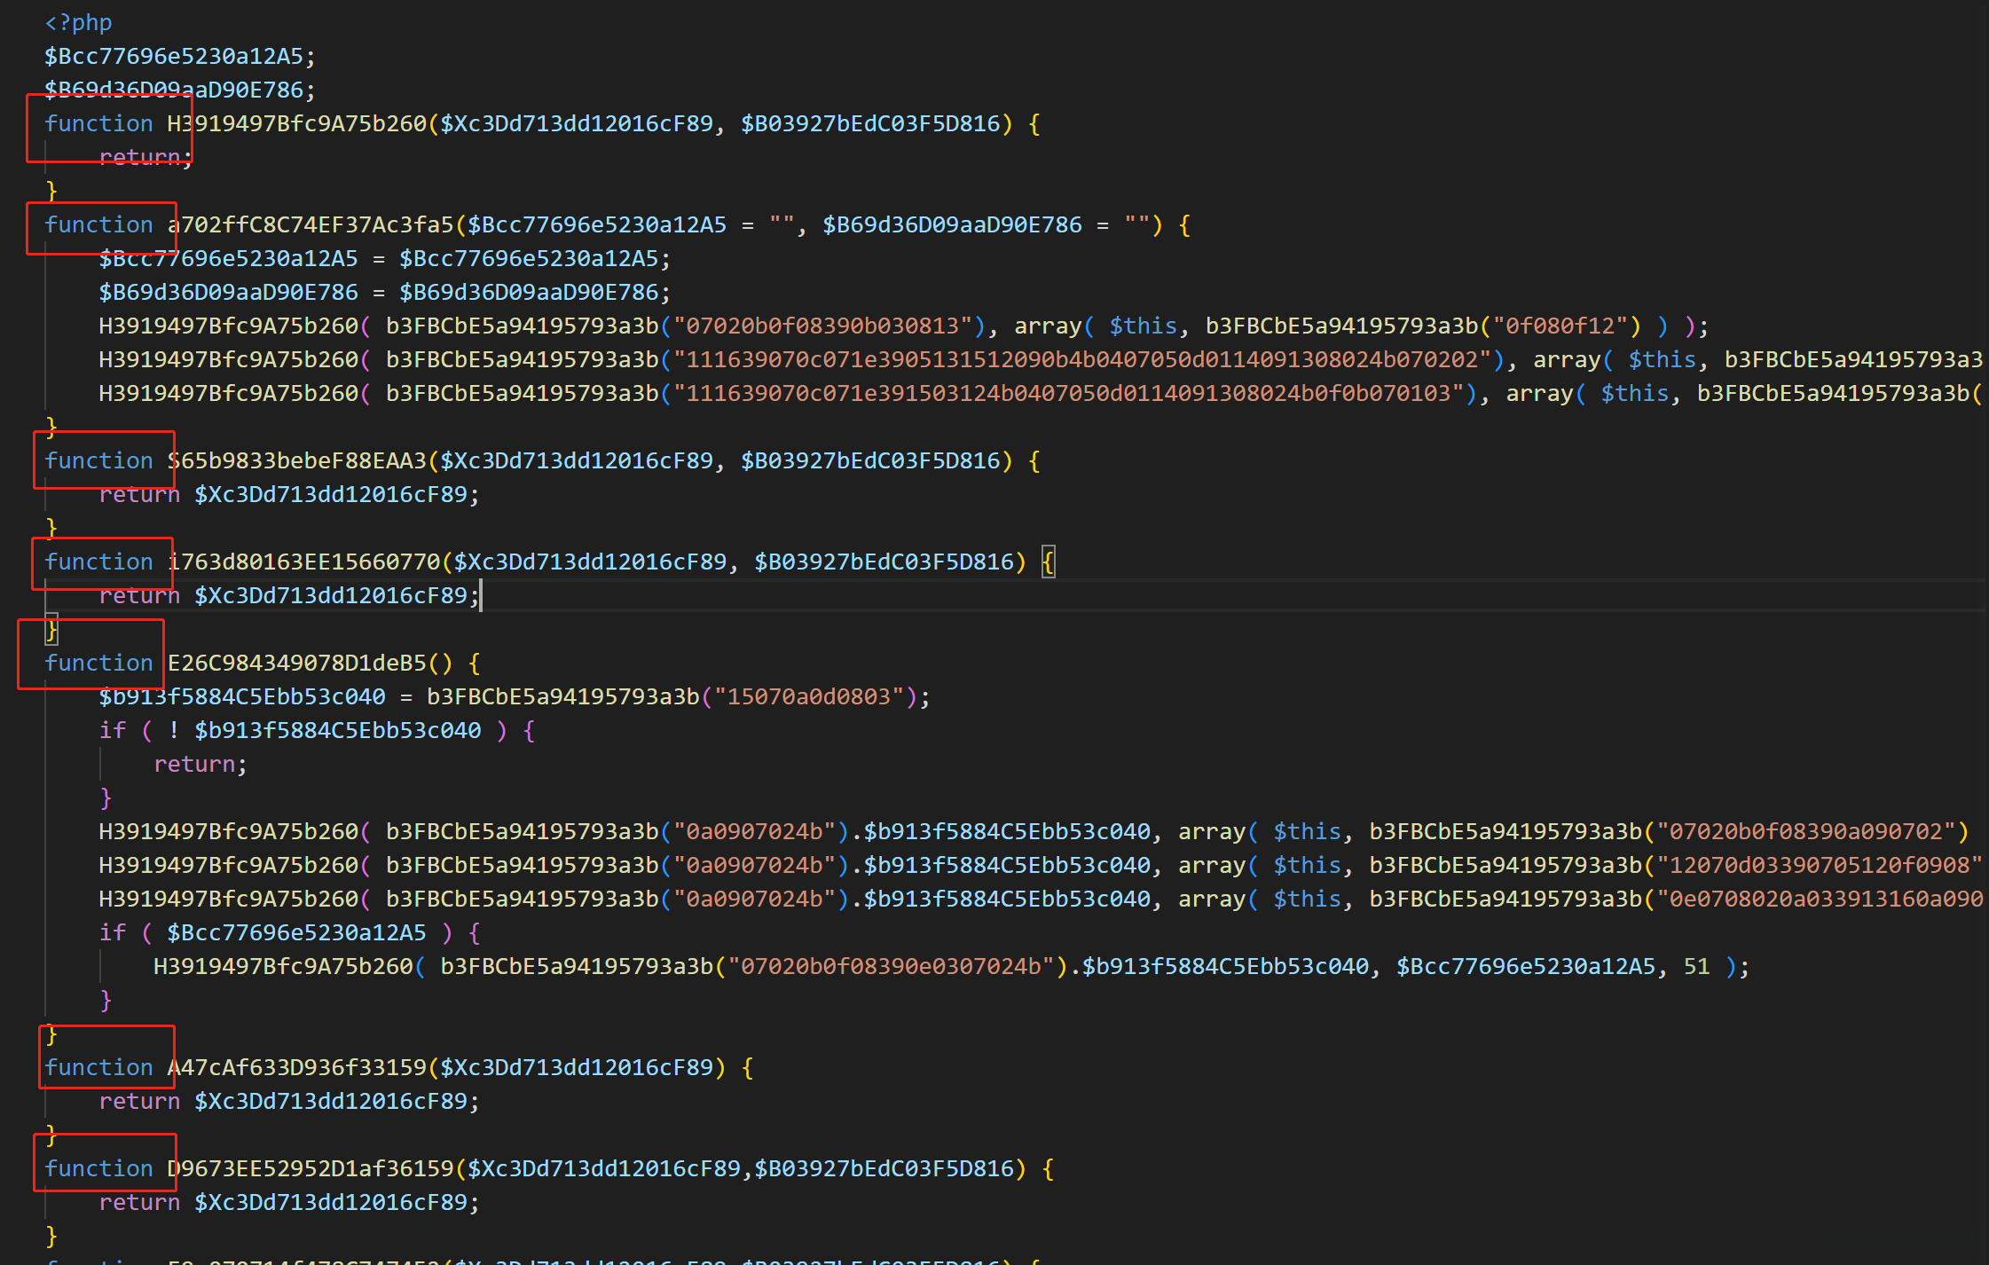1989x1265 pixels.
Task: Click function name $65b9833bebeF88EAA3
Action: (297, 460)
